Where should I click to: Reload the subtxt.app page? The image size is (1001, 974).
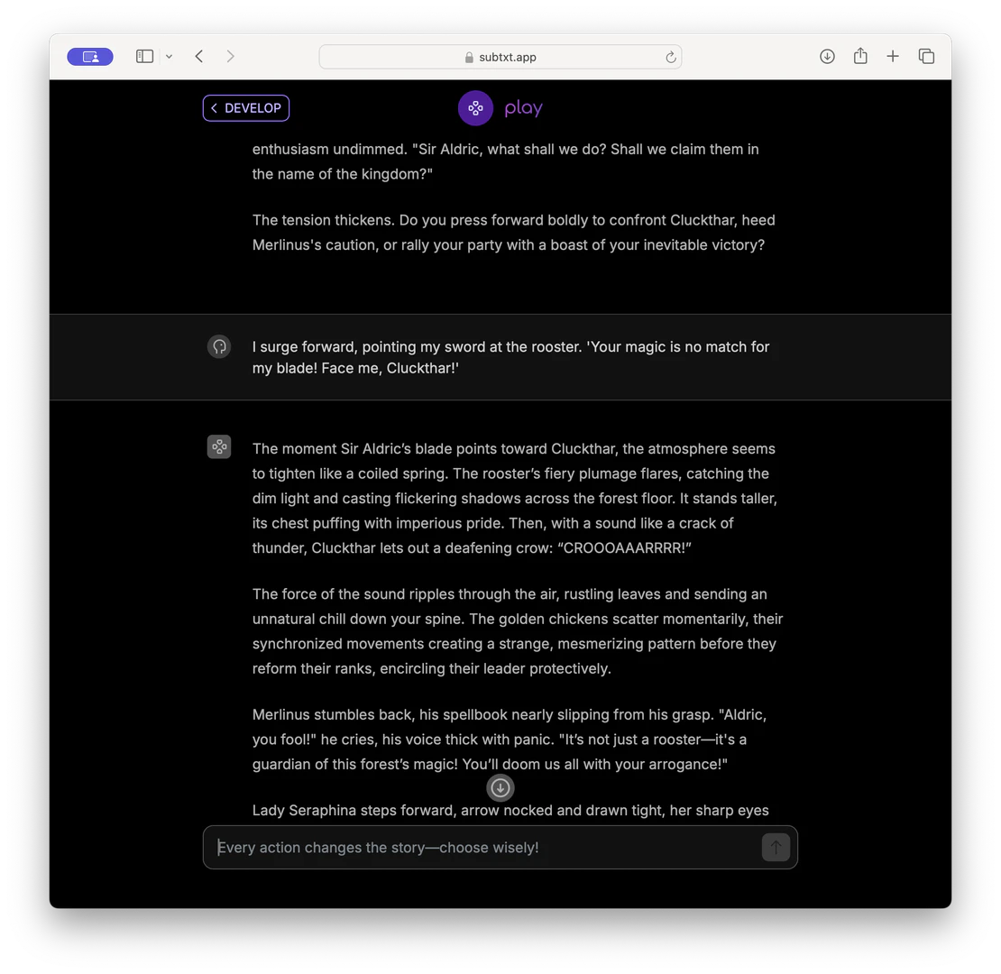pyautogui.click(x=670, y=57)
